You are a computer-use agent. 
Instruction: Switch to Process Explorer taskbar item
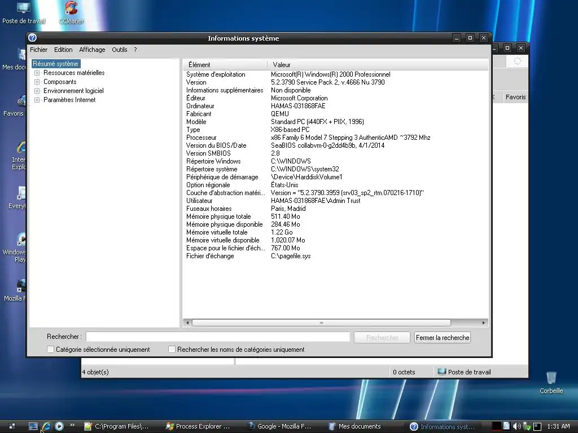(198, 426)
